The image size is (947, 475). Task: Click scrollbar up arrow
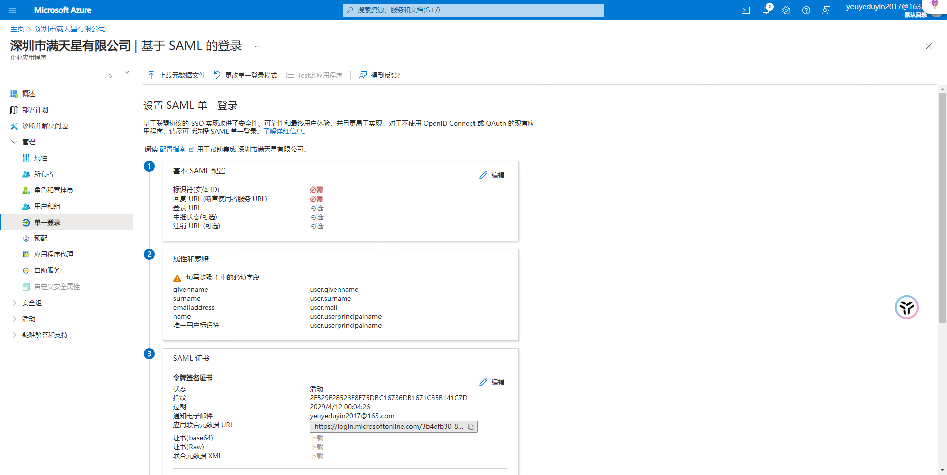(x=942, y=89)
